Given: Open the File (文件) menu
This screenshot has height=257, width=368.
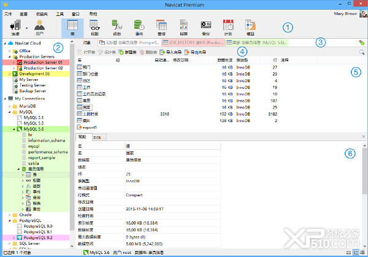Looking at the screenshot, I should tap(8, 14).
